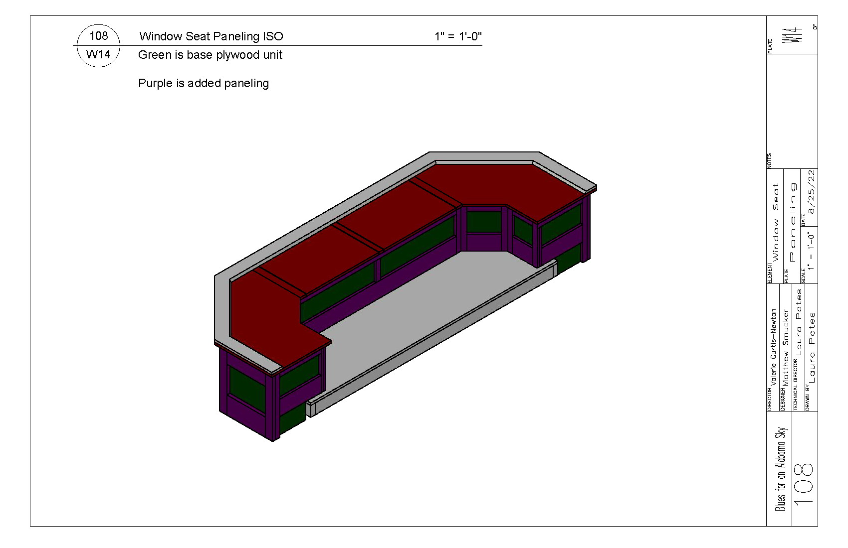Click the 'Purple is added paneling' note
The image size is (848, 548).
coord(204,83)
